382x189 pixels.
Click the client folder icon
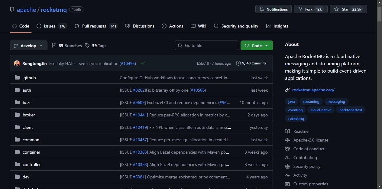pyautogui.click(x=17, y=127)
